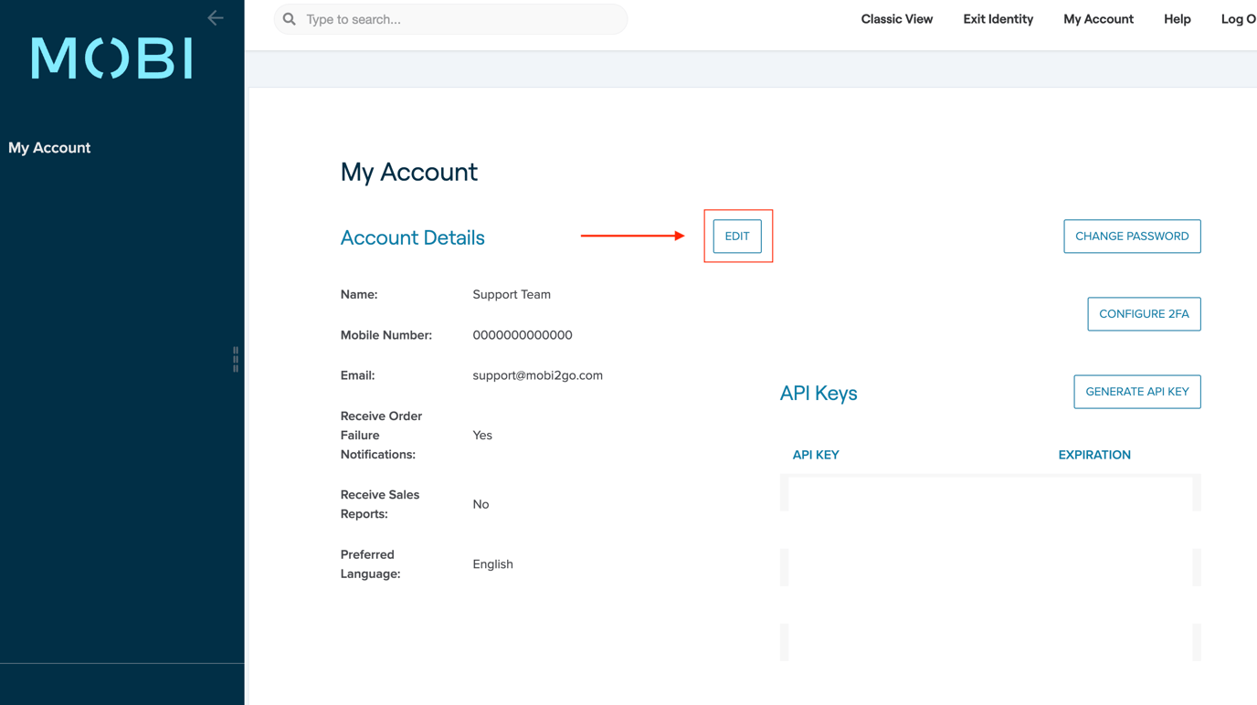Click the back arrow icon above the sidebar
This screenshot has width=1257, height=705.
coord(215,17)
